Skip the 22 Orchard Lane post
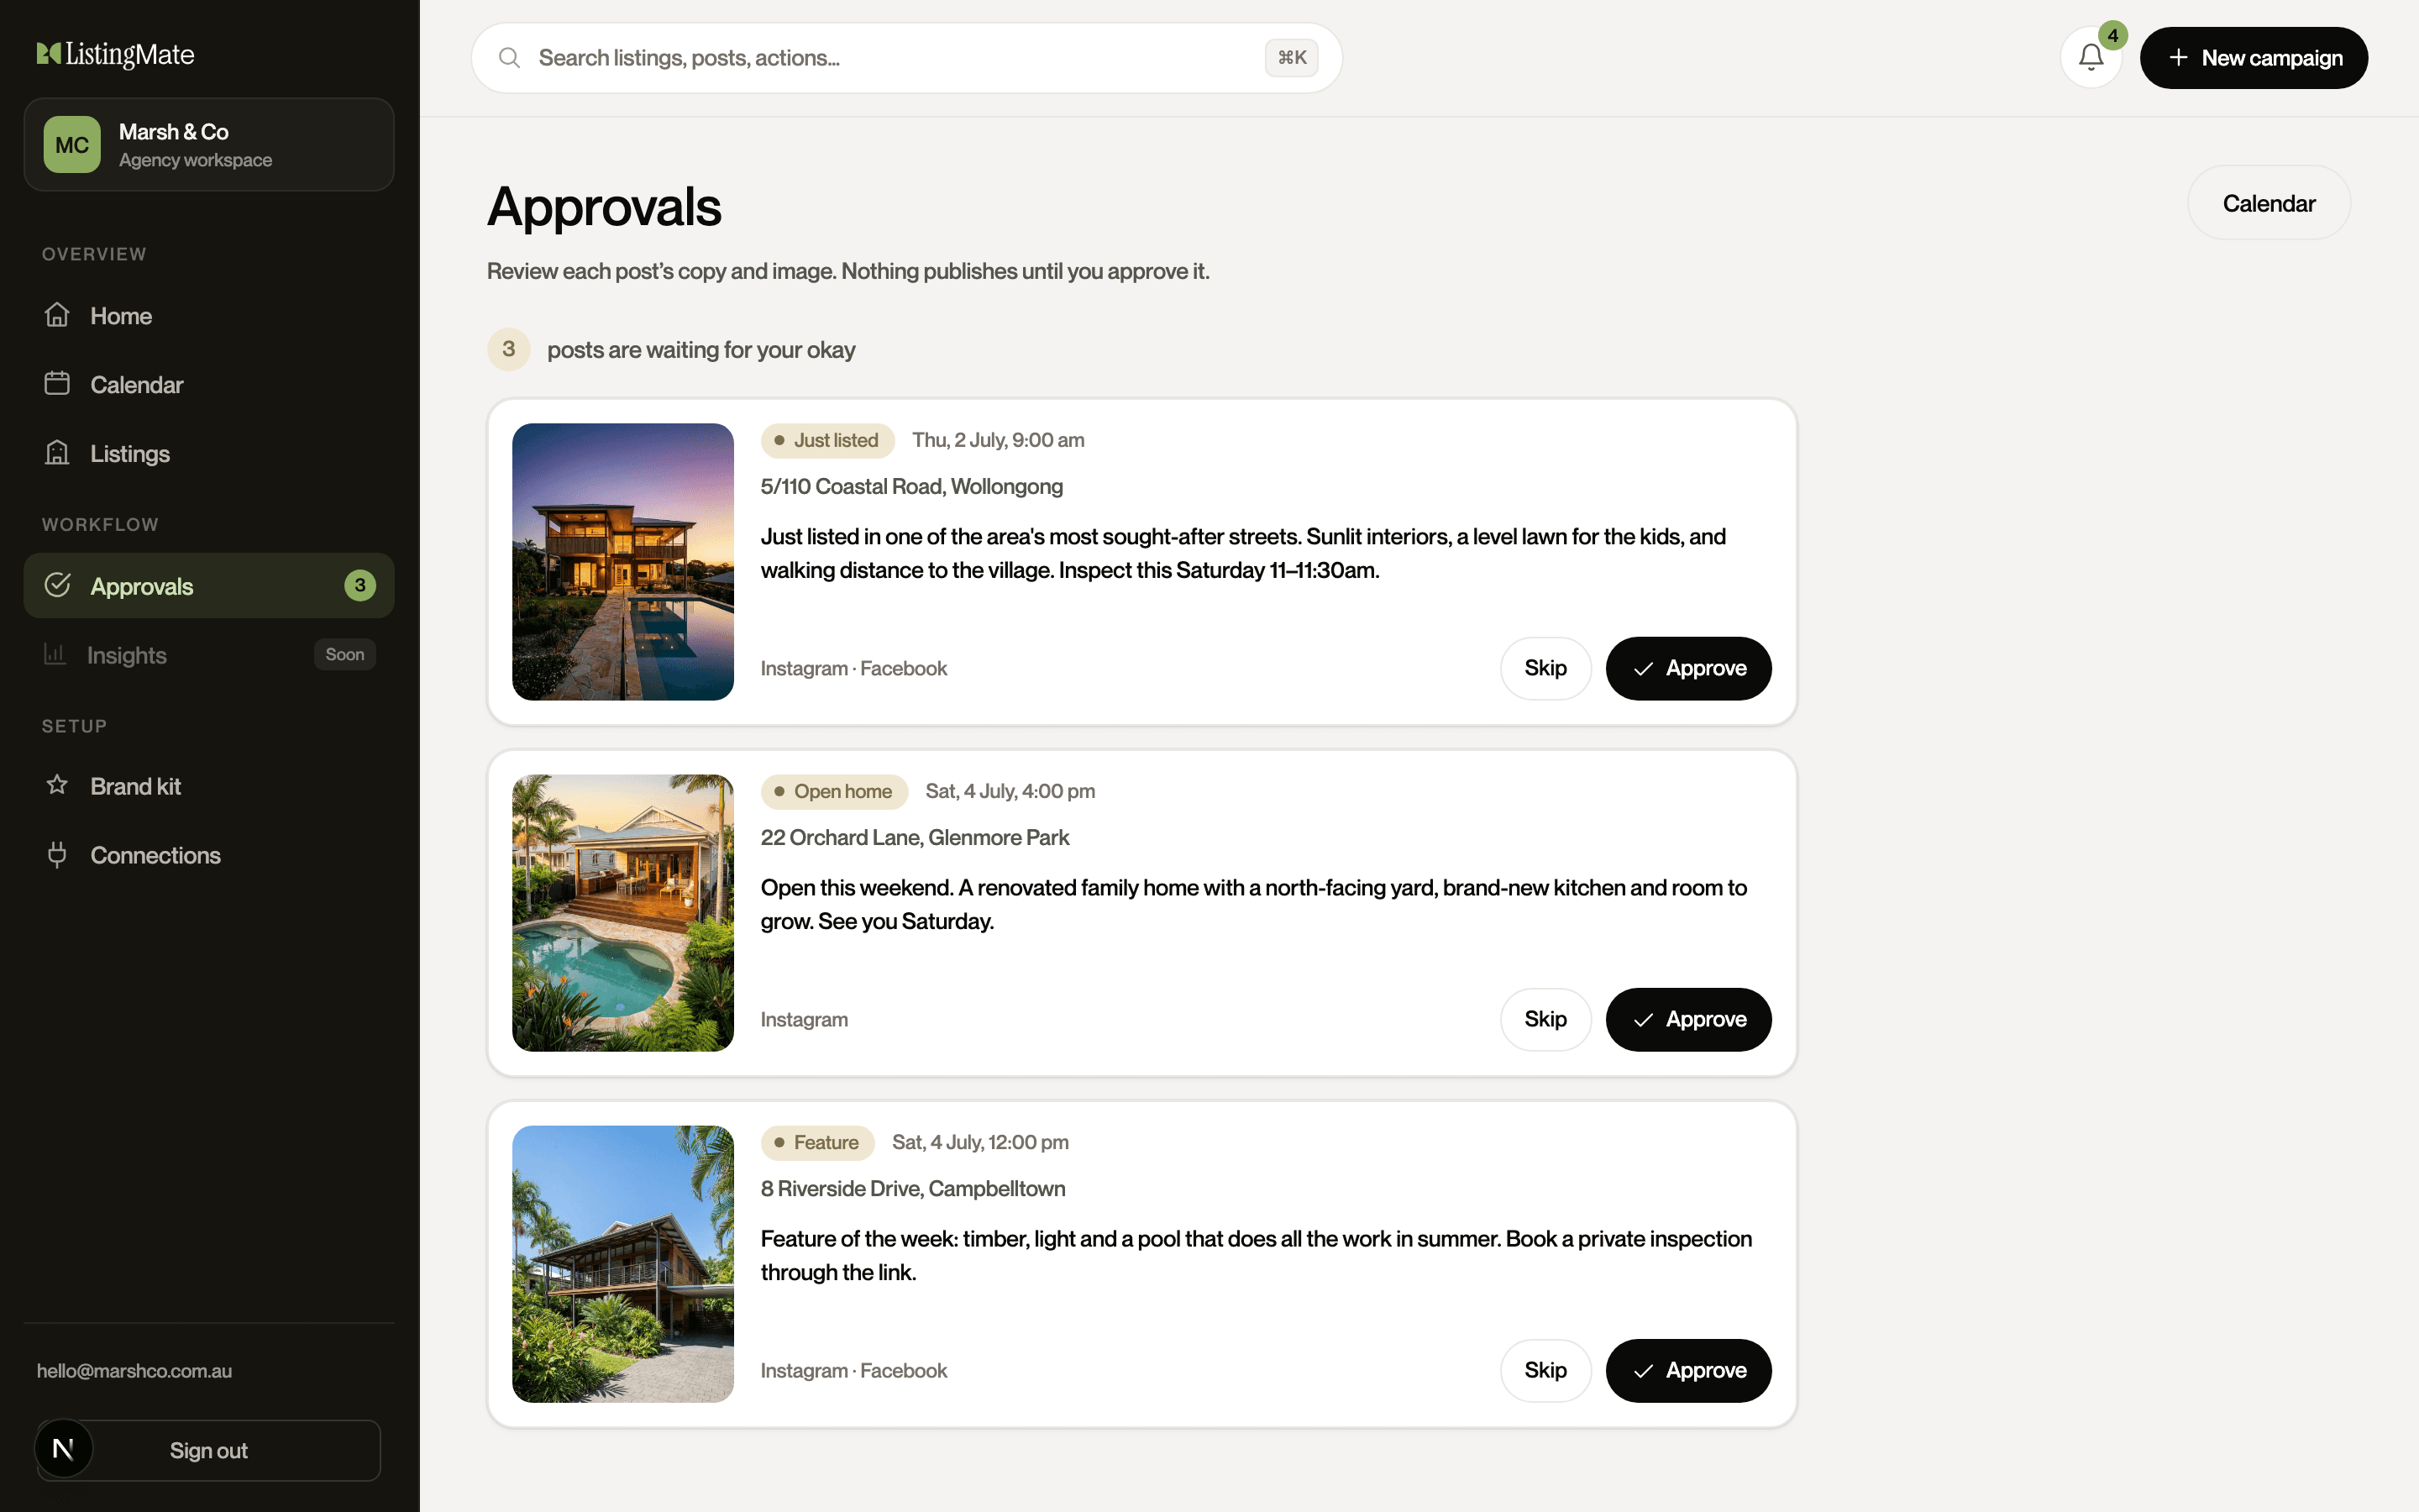The image size is (2419, 1512). [1545, 1019]
